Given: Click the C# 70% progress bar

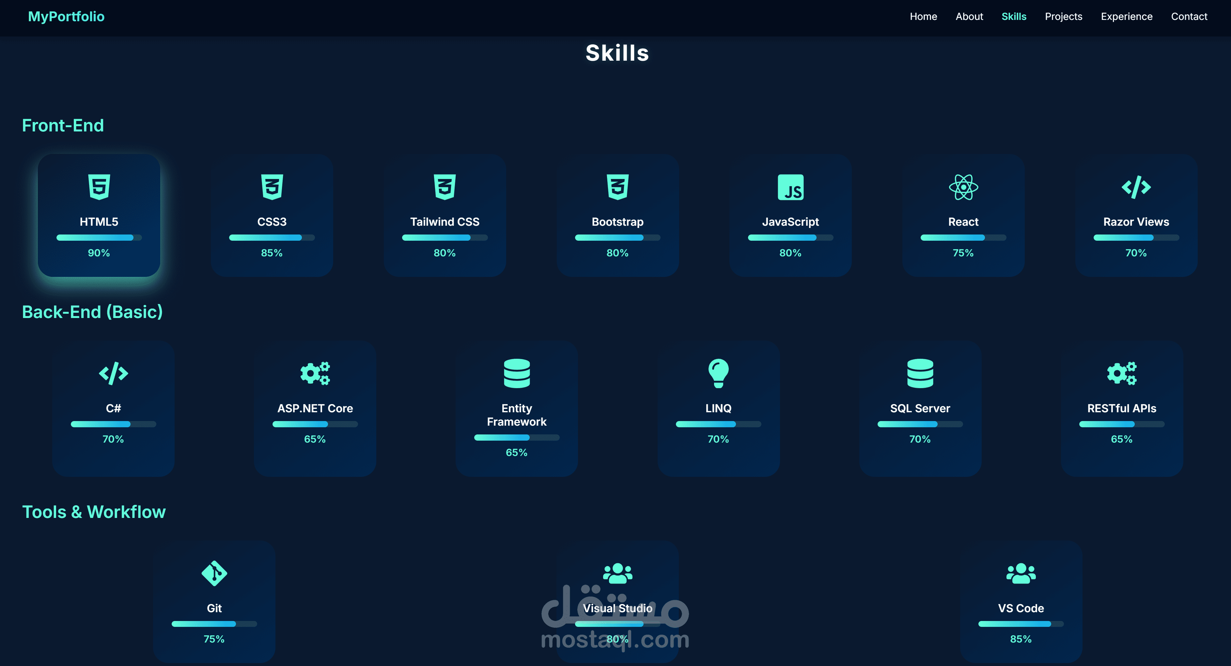Looking at the screenshot, I should coord(113,424).
